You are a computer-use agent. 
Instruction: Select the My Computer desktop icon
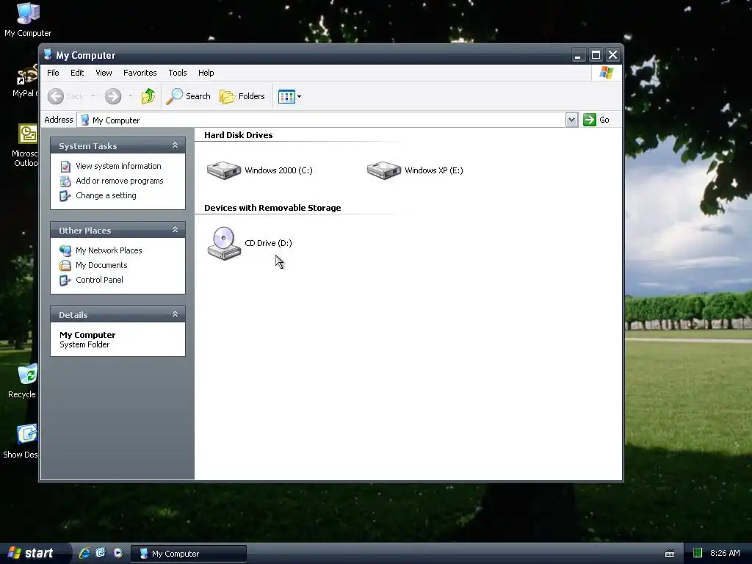point(28,21)
